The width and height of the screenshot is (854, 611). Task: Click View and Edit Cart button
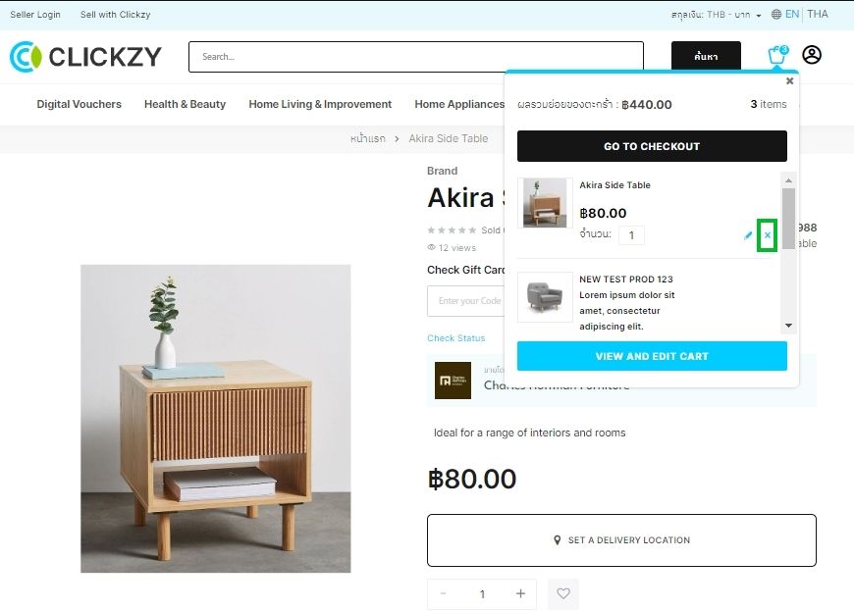click(x=652, y=356)
